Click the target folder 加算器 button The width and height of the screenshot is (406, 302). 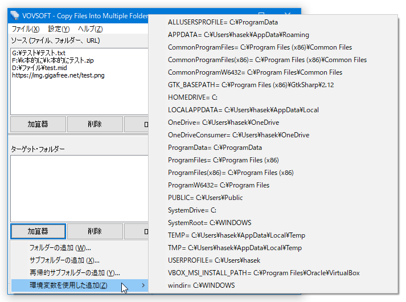click(38, 231)
